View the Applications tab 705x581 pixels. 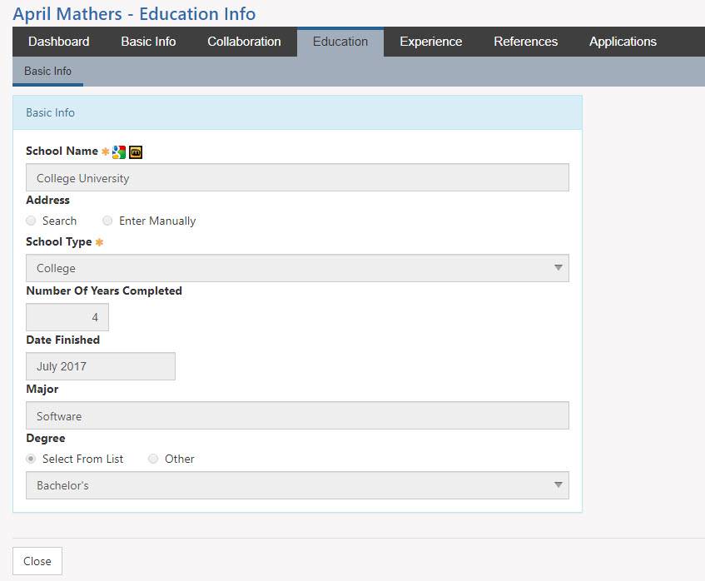click(623, 42)
